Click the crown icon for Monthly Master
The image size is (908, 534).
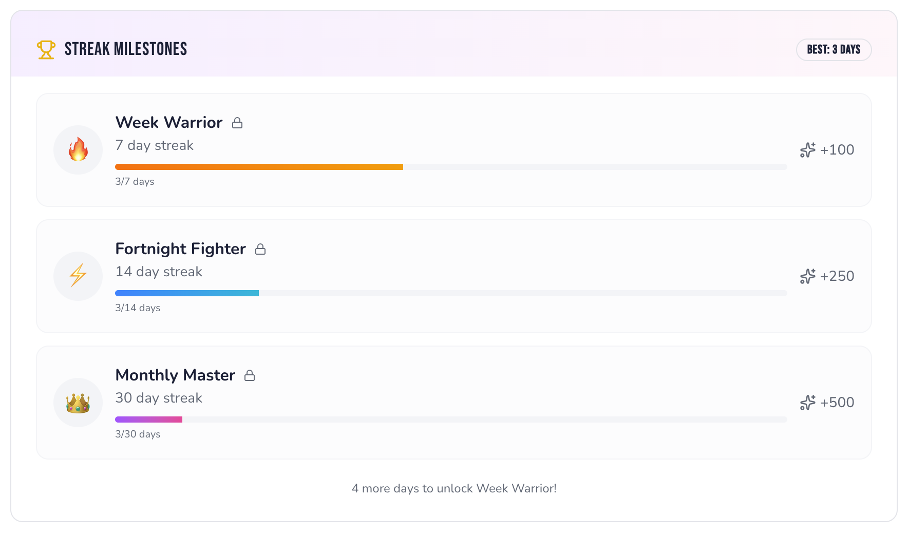(78, 403)
